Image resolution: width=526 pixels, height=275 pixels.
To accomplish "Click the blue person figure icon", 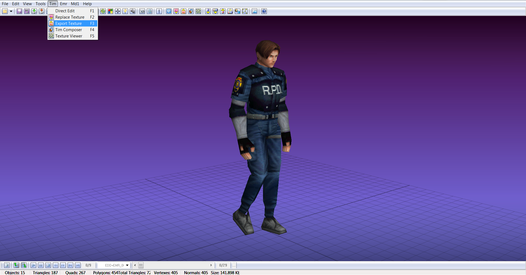I will [159, 11].
